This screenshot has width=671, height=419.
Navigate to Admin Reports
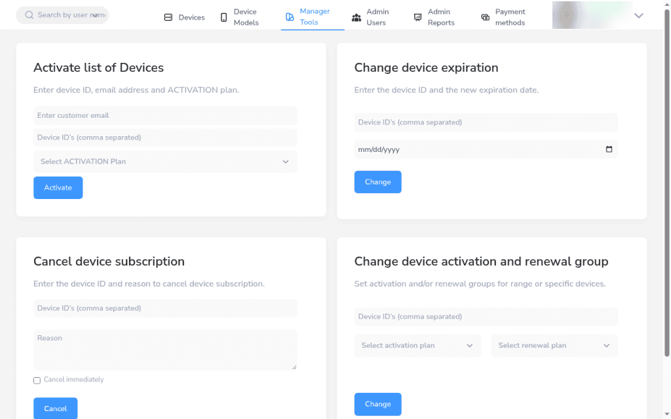point(434,18)
